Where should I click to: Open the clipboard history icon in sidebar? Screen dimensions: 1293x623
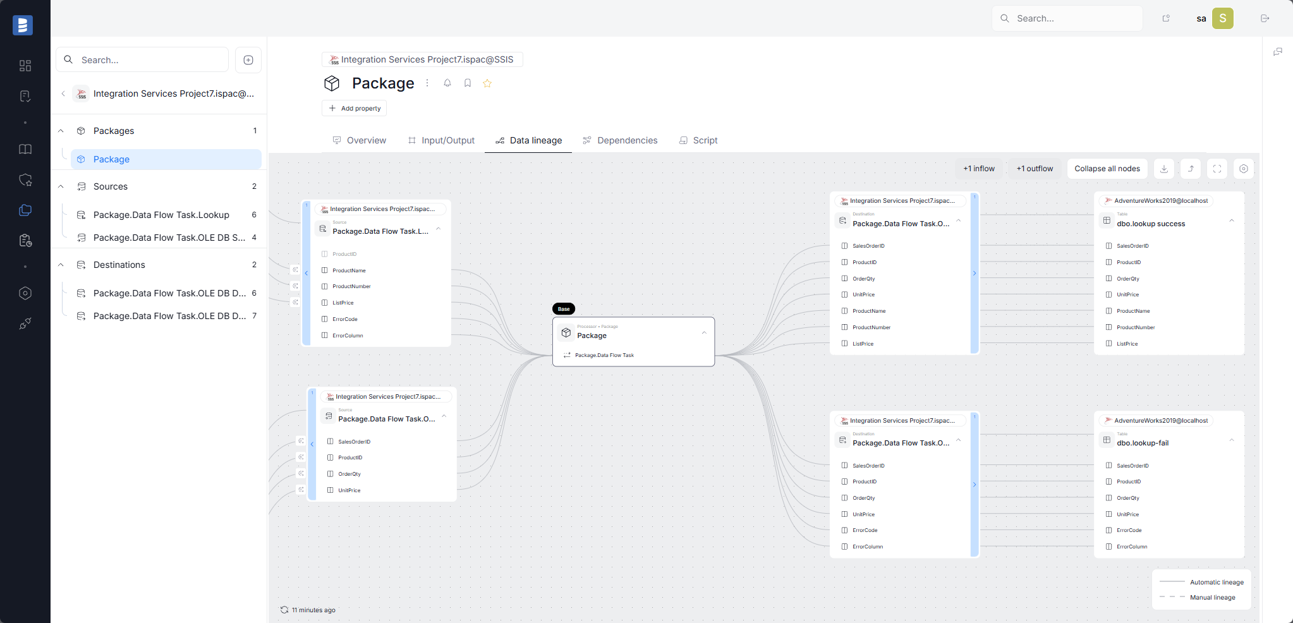pyautogui.click(x=25, y=240)
